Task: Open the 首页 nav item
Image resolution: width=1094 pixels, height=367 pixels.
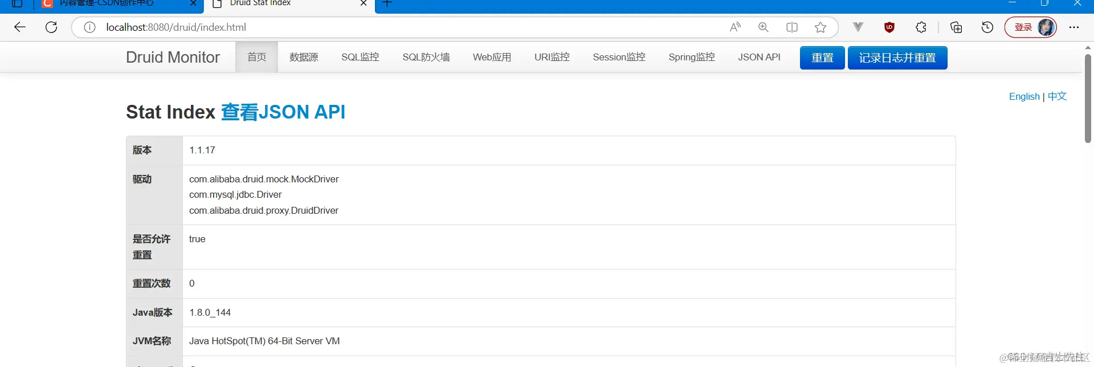Action: click(x=256, y=57)
